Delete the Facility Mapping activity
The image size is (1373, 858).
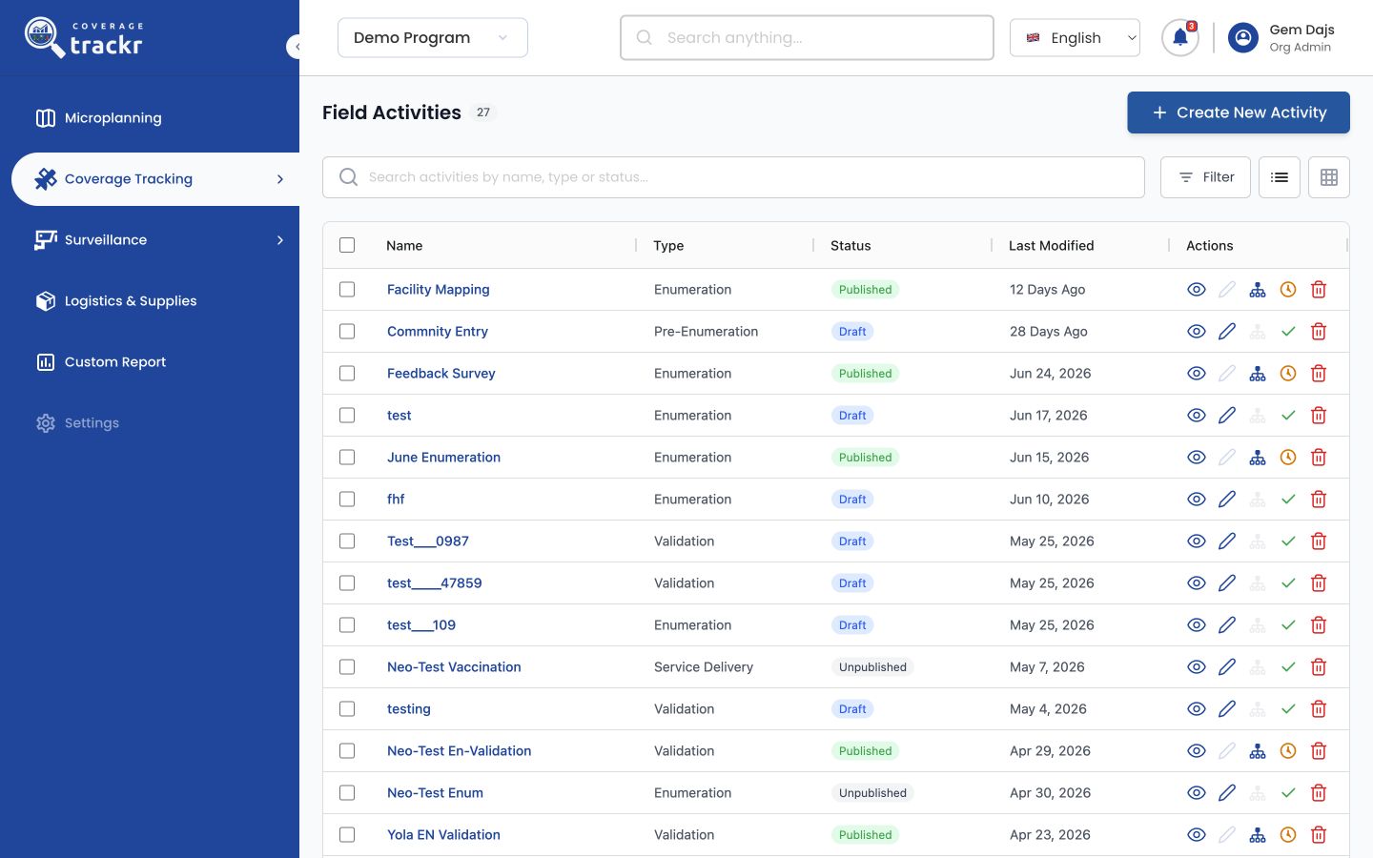pyautogui.click(x=1319, y=290)
